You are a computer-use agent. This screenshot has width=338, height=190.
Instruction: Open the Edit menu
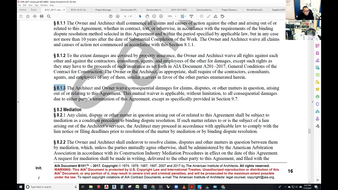pos(25,5)
